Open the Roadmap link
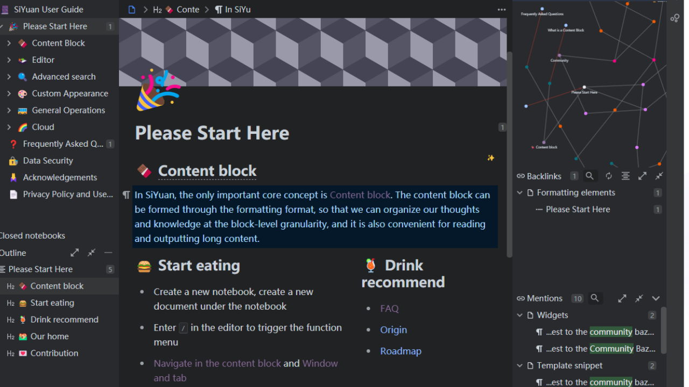Viewport: 689px width, 387px height. pos(400,351)
